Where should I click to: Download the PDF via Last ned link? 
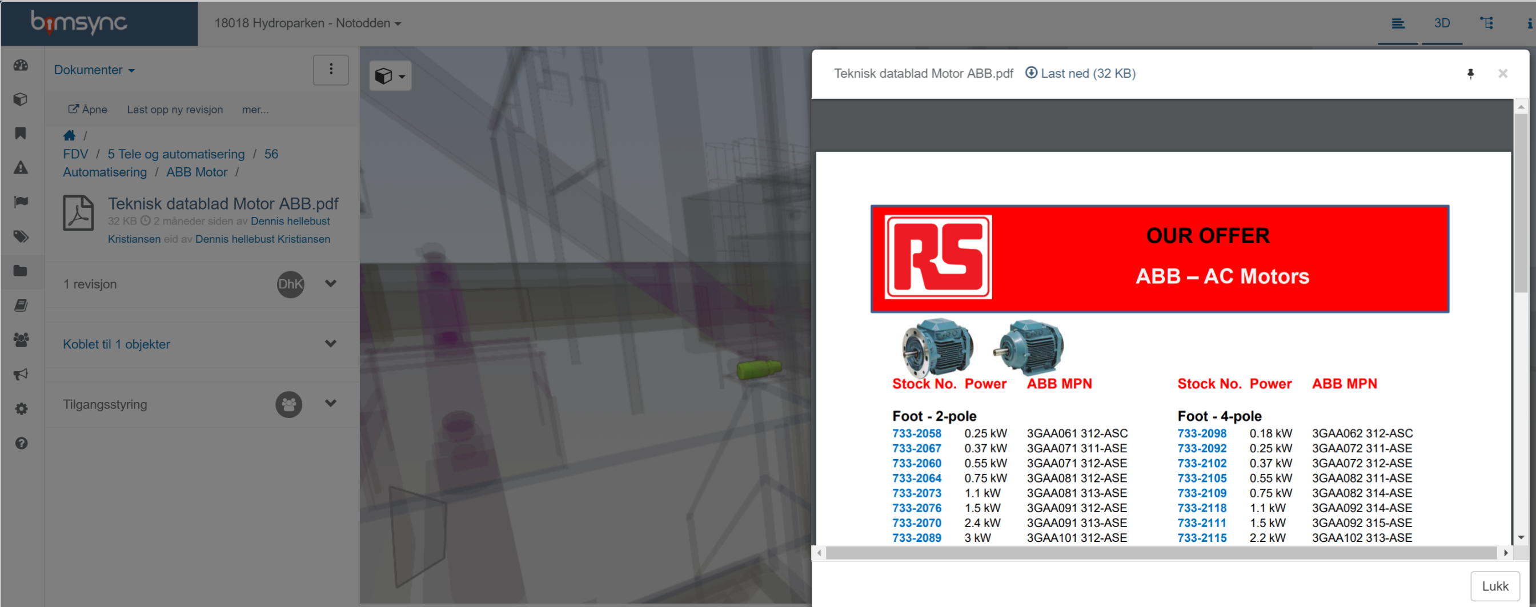pos(1080,73)
